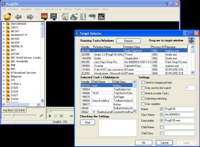Viewport: 200px width, 147px height.
Task: Open the Modifica menu
Action: (x=13, y=9)
